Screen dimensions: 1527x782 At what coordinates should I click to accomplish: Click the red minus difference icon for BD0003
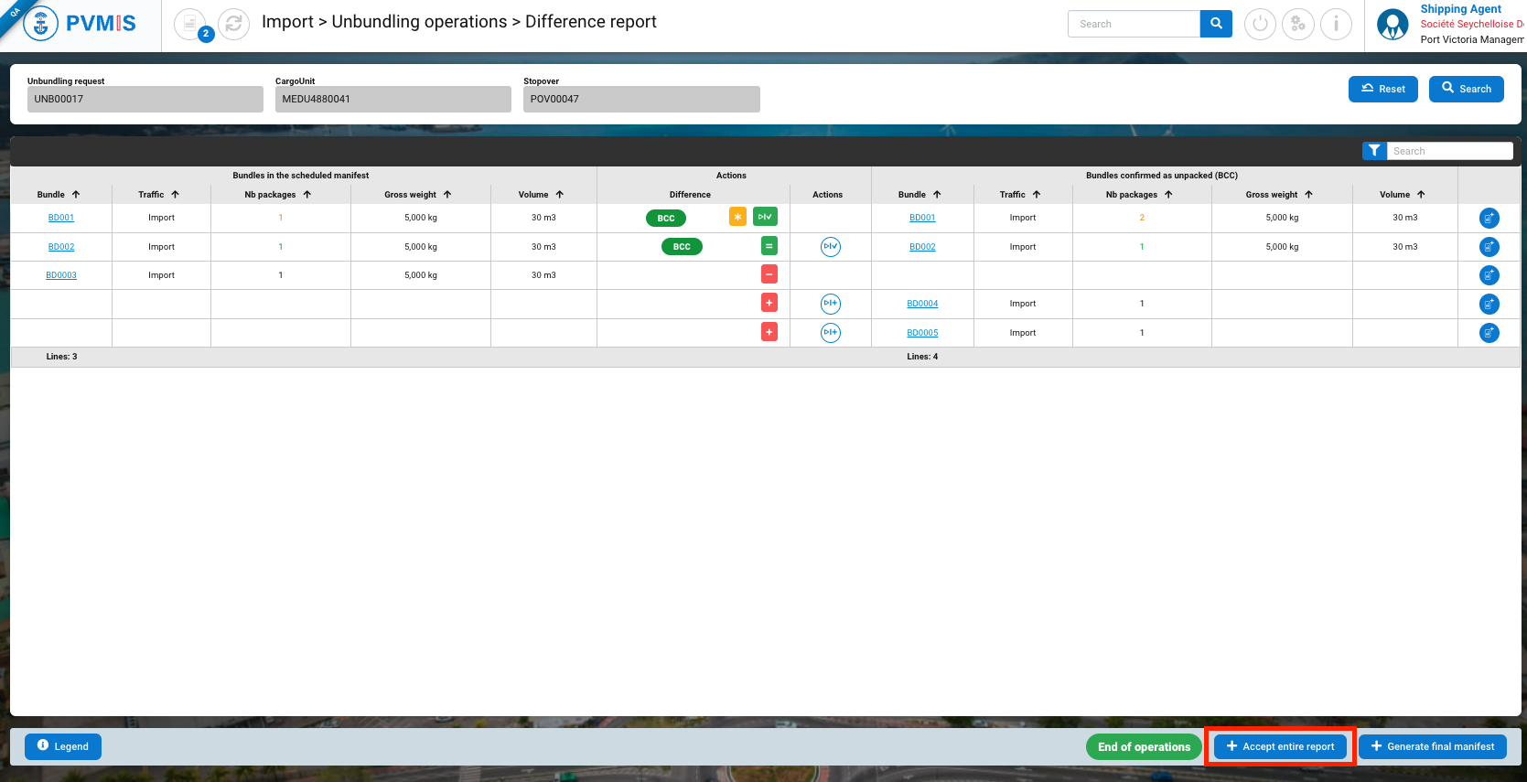click(x=769, y=274)
